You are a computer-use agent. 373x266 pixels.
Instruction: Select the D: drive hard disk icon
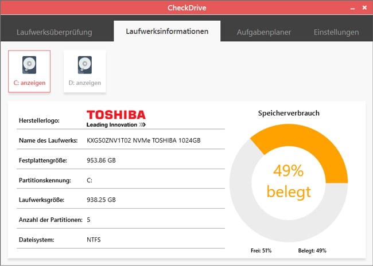pyautogui.click(x=84, y=65)
